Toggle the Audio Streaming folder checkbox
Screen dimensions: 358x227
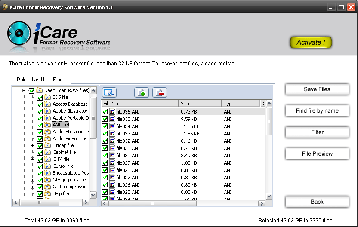pos(40,132)
